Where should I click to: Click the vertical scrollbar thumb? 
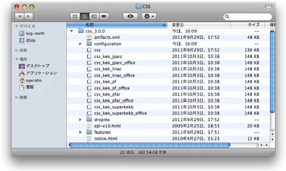pos(272,72)
